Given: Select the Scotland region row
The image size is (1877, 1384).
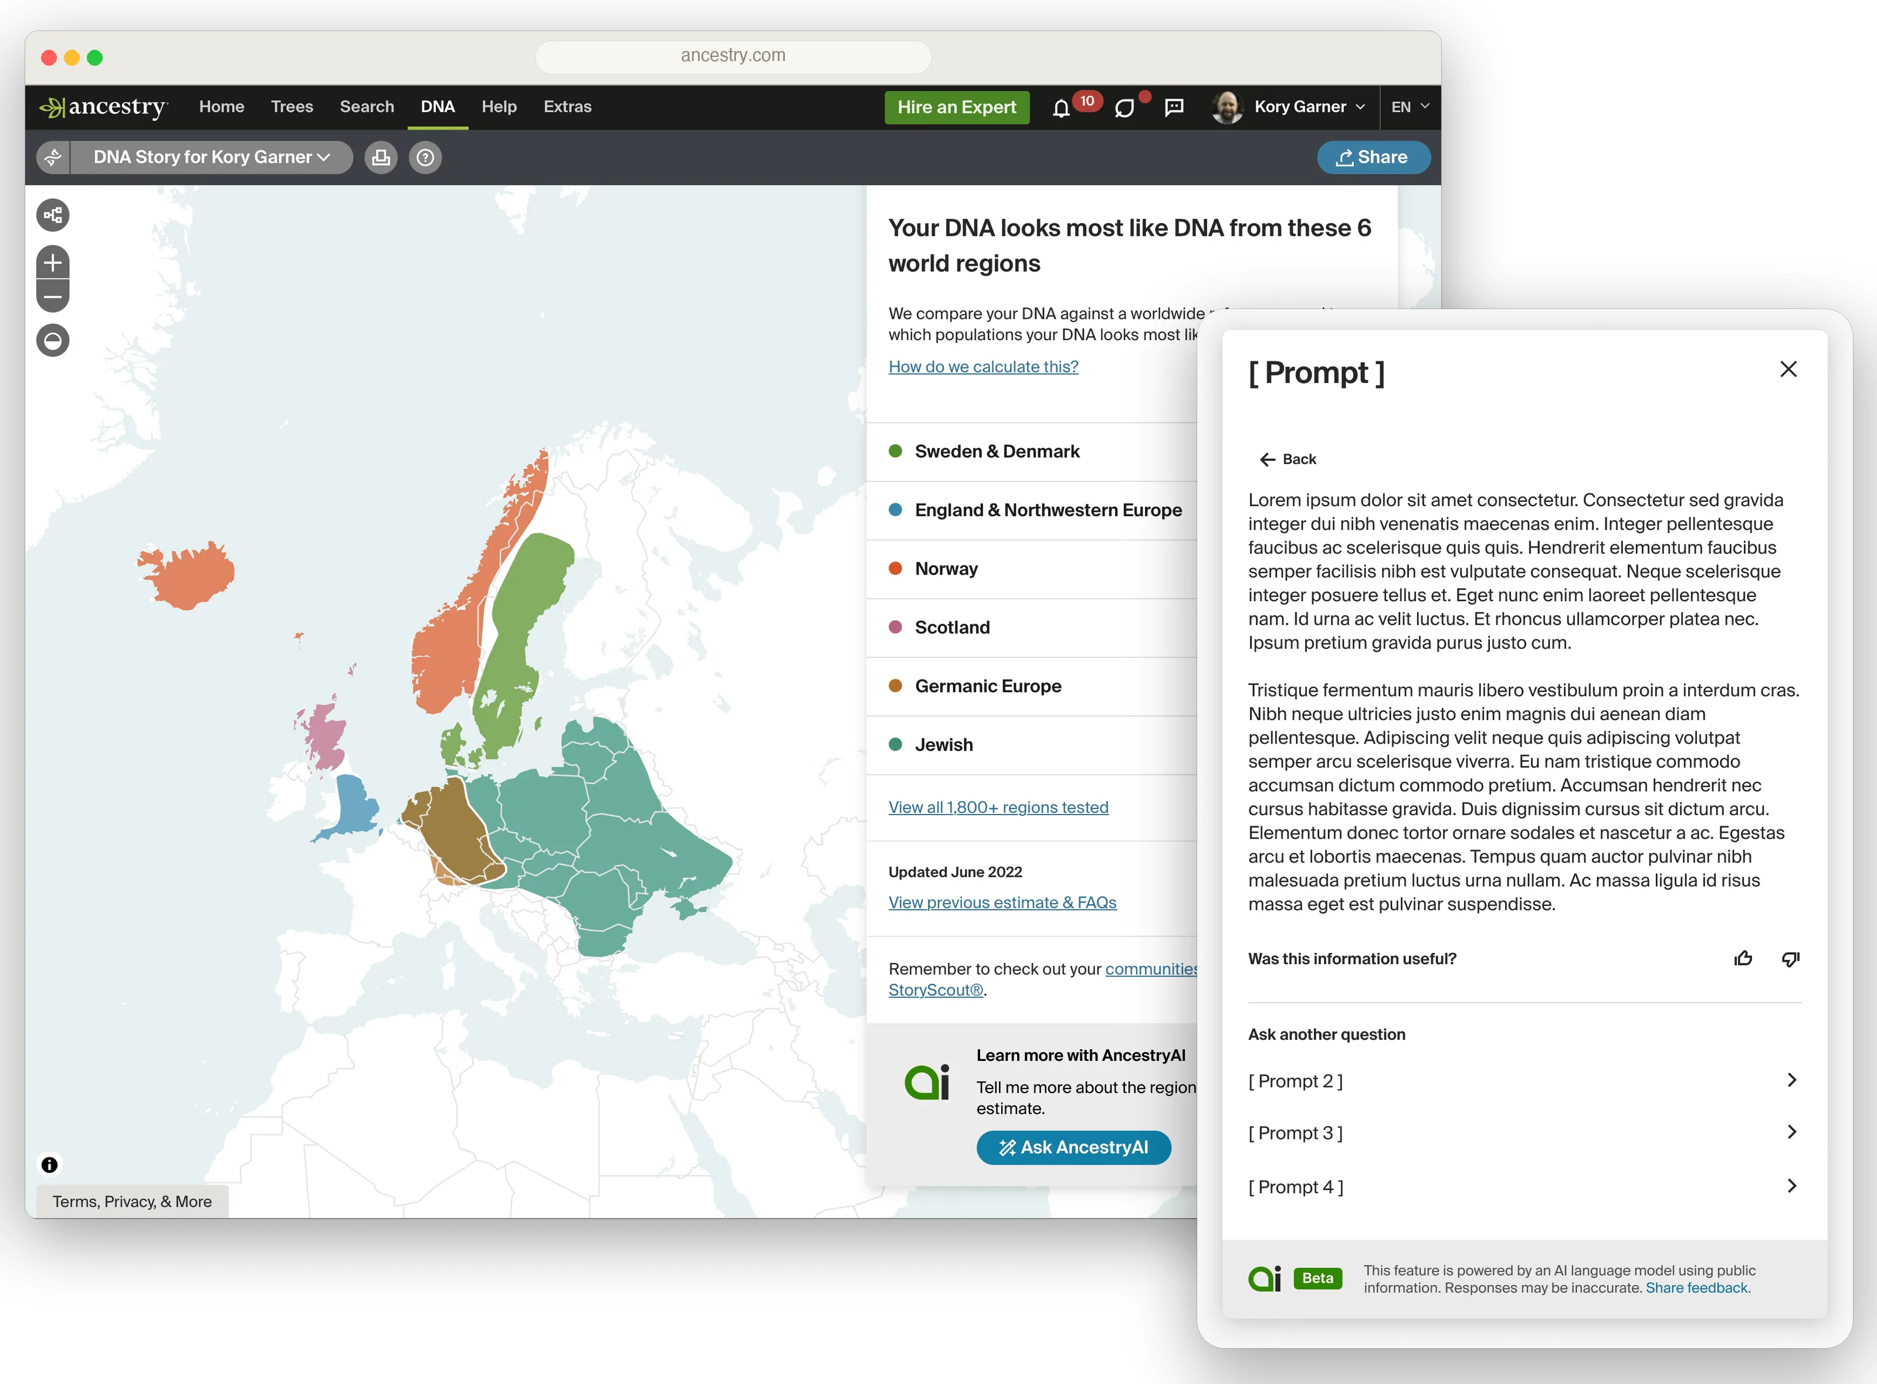Looking at the screenshot, I should [1032, 627].
